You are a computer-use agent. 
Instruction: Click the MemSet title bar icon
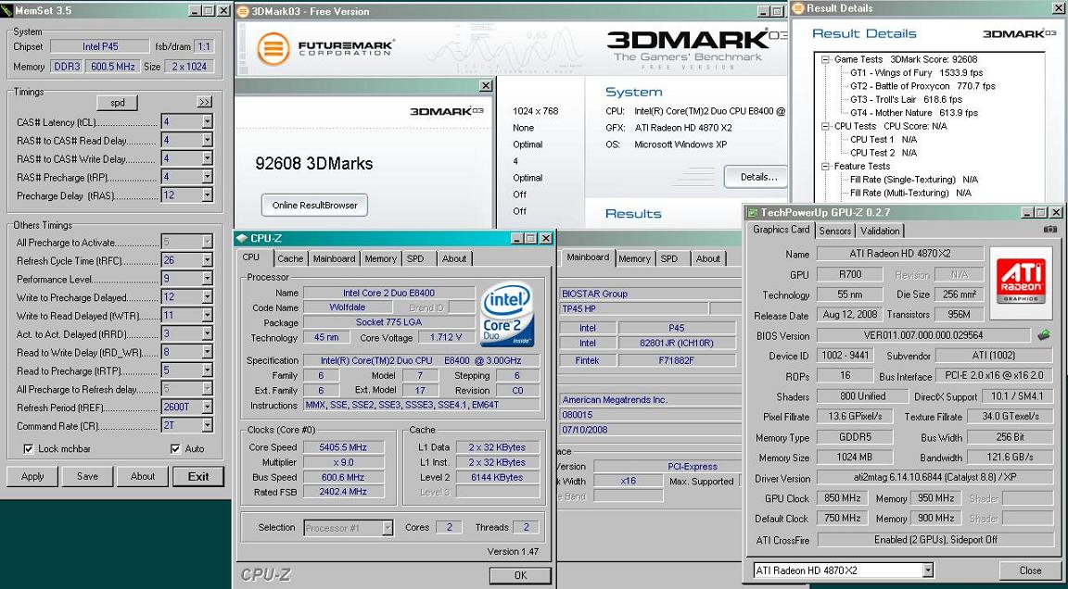[8, 10]
